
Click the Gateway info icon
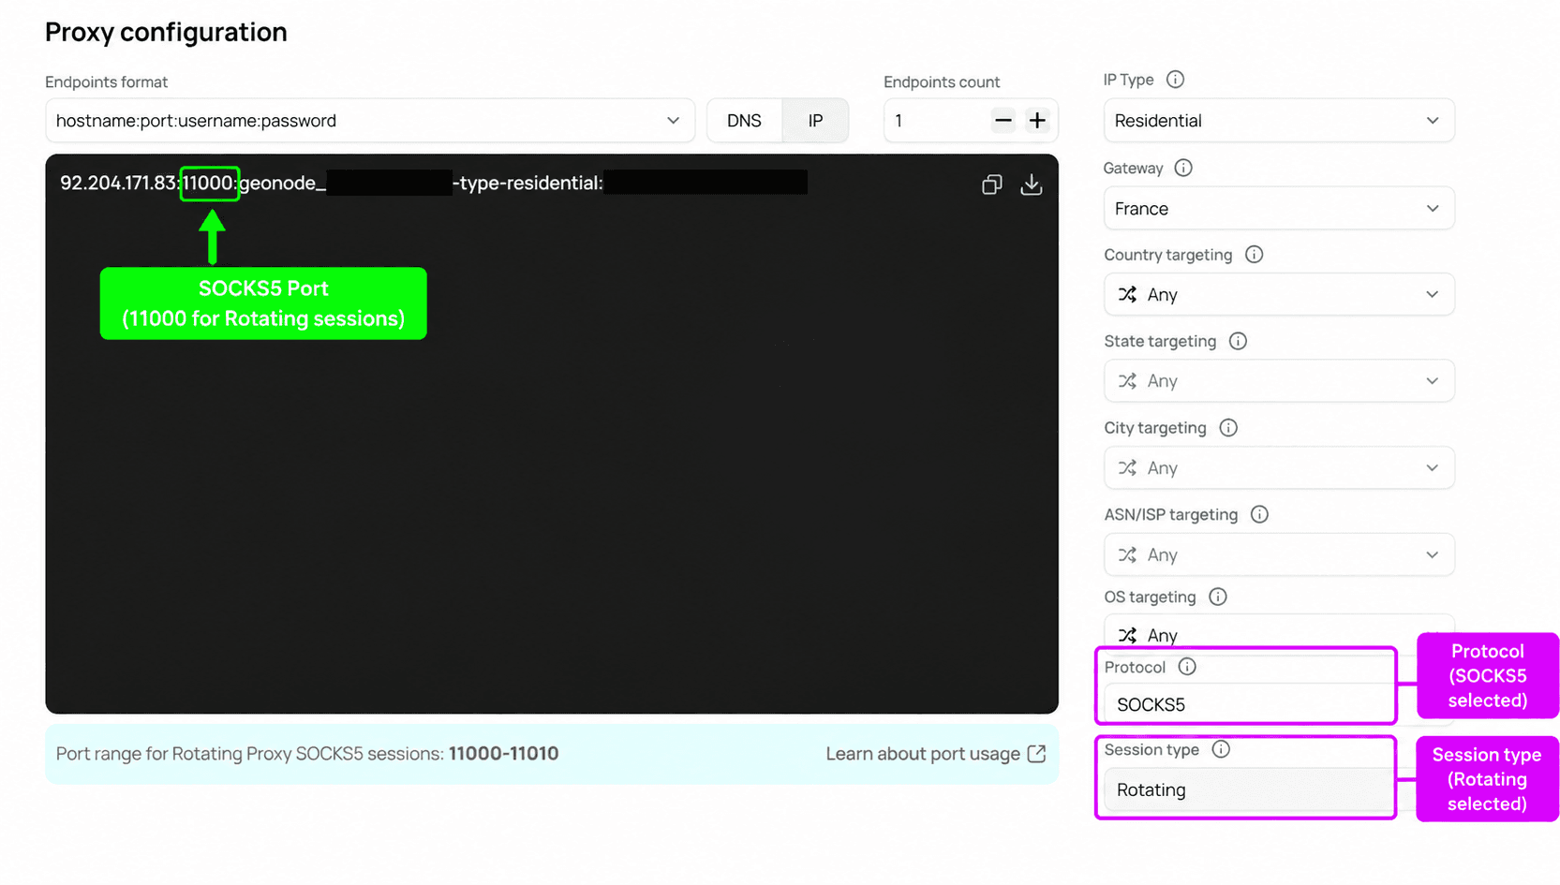pyautogui.click(x=1183, y=168)
